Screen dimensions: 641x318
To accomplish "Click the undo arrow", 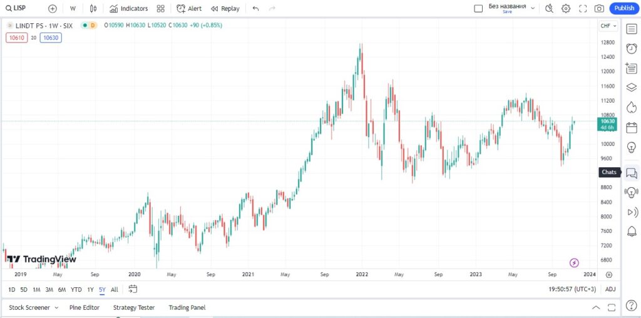I will click(x=255, y=9).
